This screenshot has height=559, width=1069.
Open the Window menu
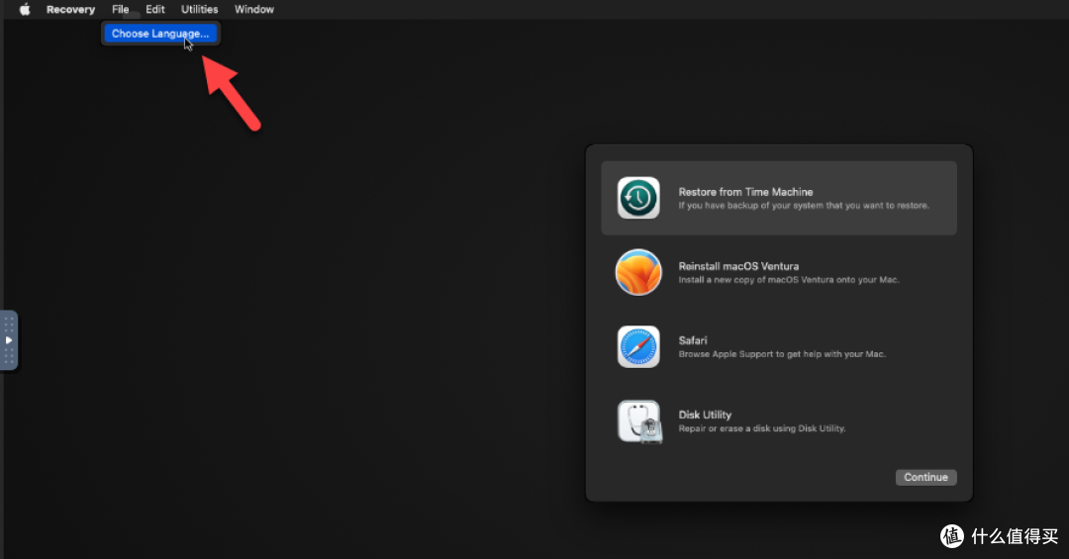(254, 10)
